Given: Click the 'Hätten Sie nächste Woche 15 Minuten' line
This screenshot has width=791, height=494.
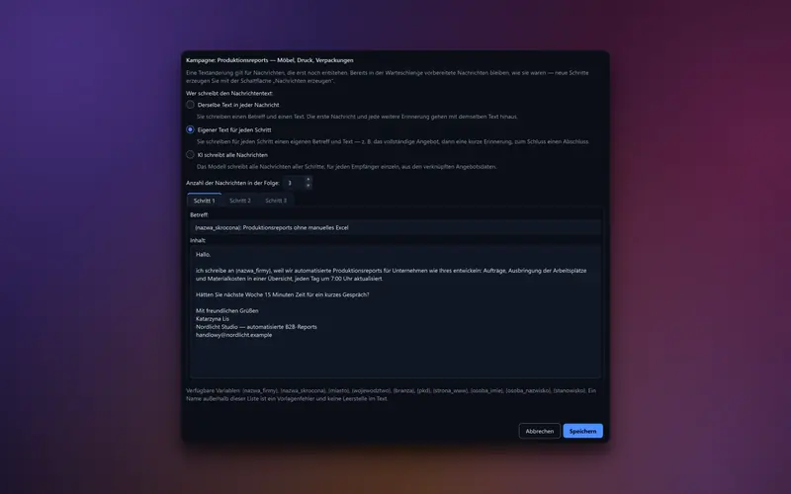Looking at the screenshot, I should [x=283, y=294].
